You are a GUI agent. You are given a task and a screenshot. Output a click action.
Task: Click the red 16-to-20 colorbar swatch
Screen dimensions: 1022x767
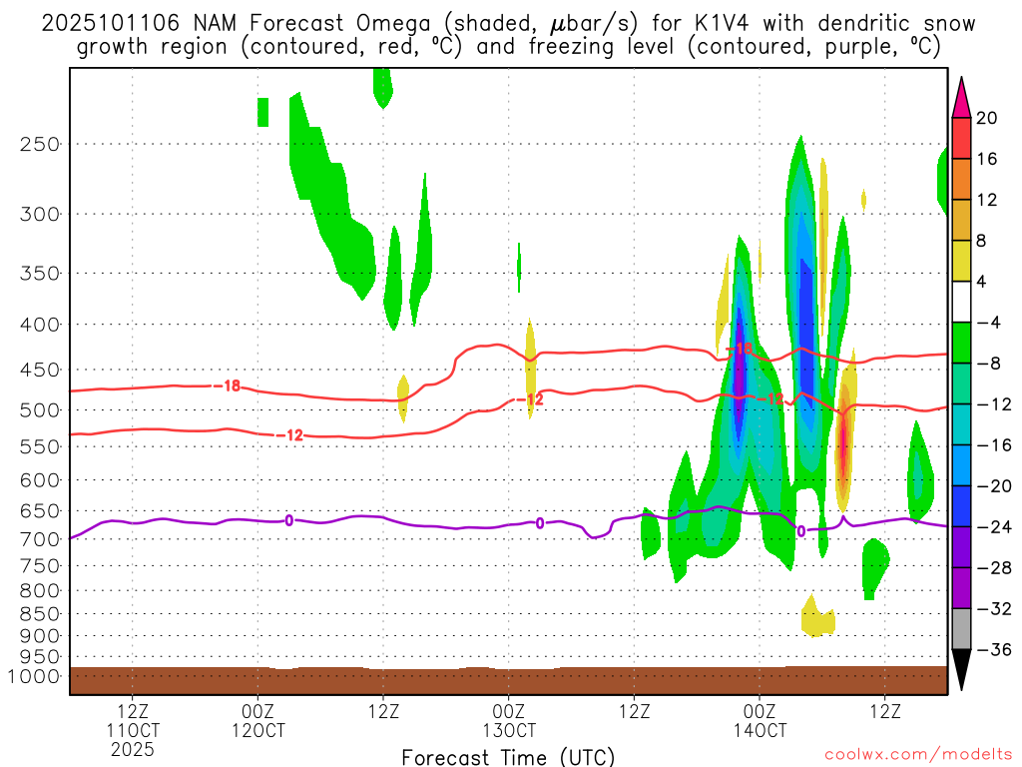[x=961, y=138]
